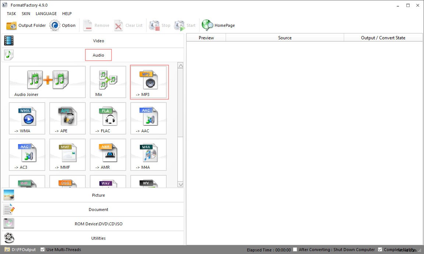Select the M4A output format
The image size is (424, 254).
[148, 154]
